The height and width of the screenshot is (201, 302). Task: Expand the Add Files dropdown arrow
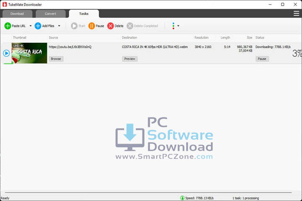tap(59, 26)
